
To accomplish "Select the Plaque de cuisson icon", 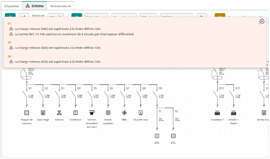I will coord(26,113).
